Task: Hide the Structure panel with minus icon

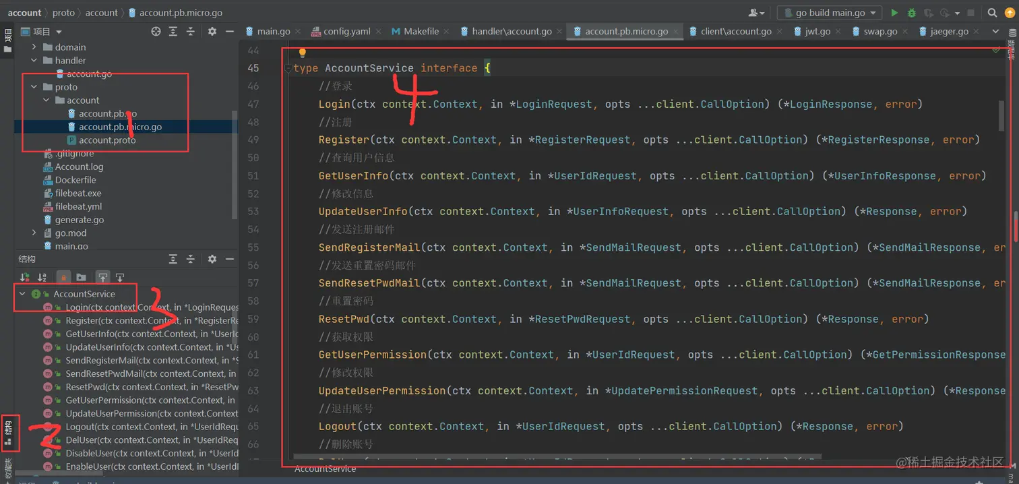Action: tap(229, 259)
